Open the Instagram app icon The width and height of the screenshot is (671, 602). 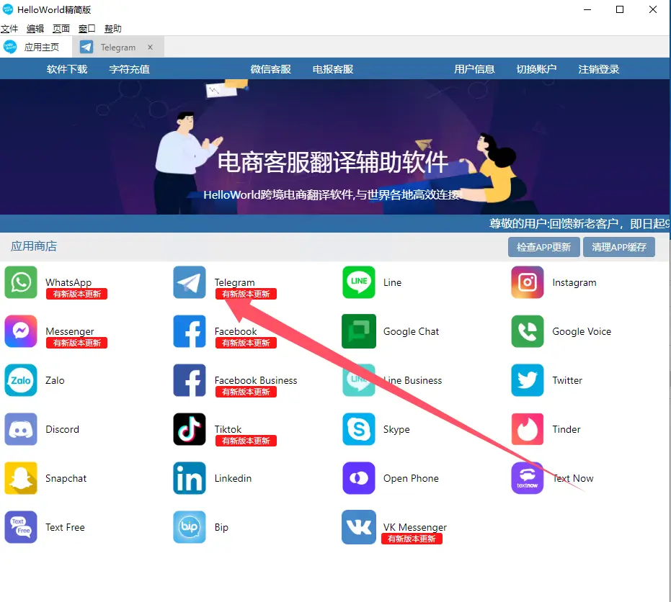point(528,282)
